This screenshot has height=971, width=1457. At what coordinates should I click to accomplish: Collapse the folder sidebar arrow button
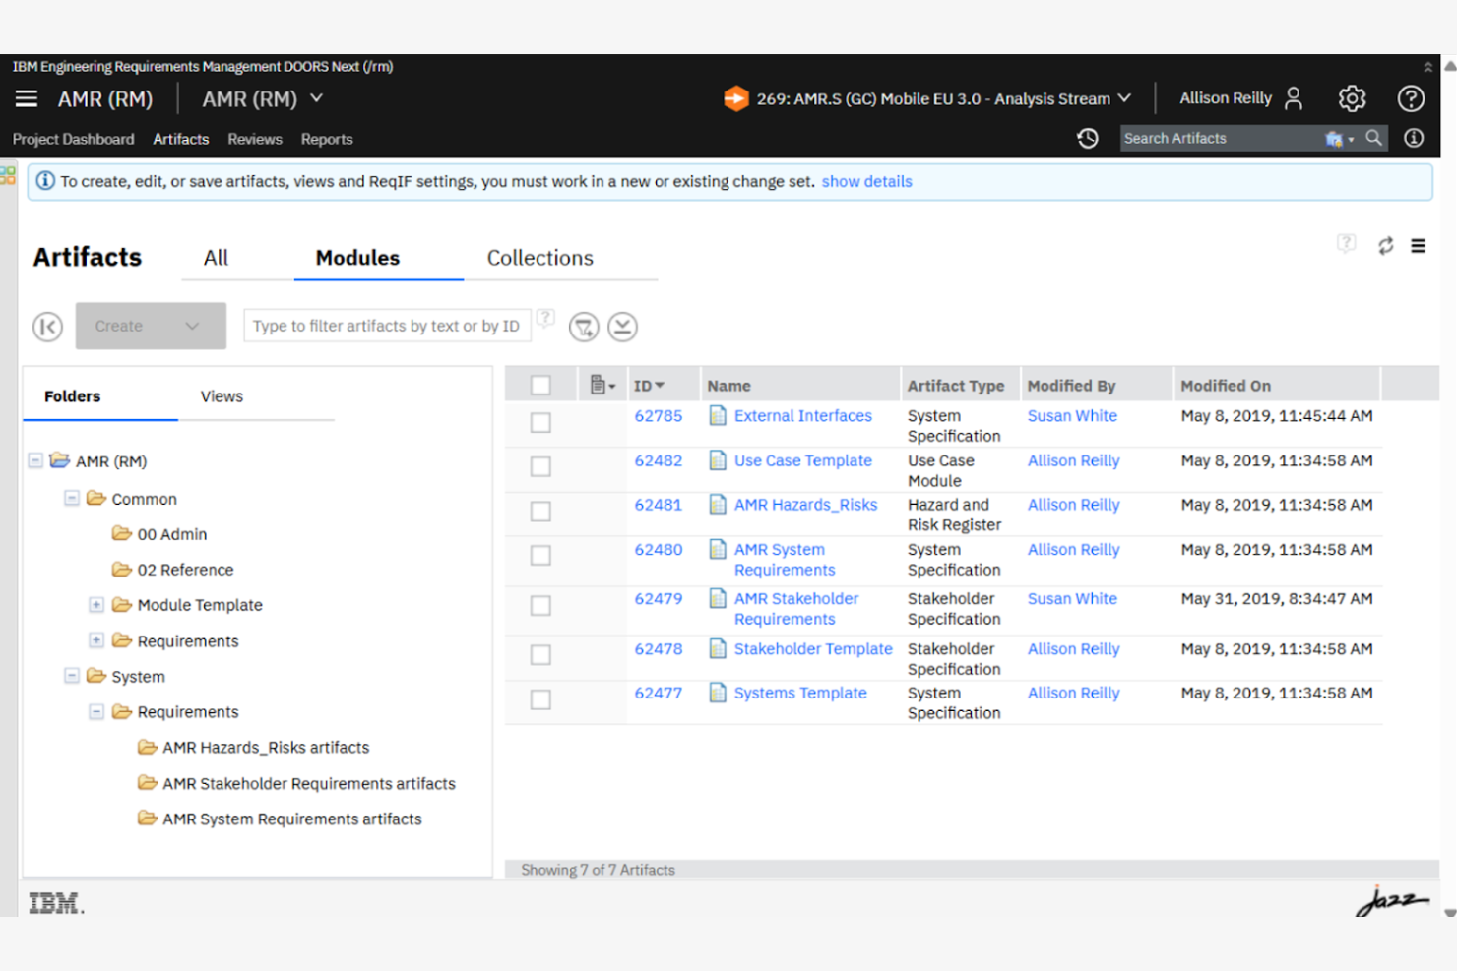tap(47, 327)
